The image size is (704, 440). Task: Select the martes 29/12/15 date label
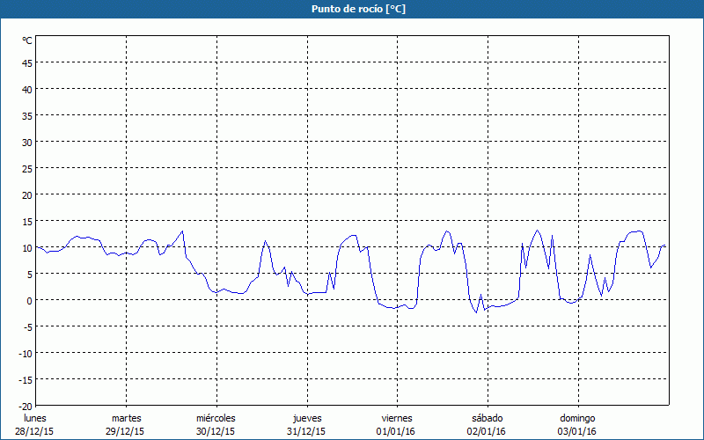pos(126,425)
